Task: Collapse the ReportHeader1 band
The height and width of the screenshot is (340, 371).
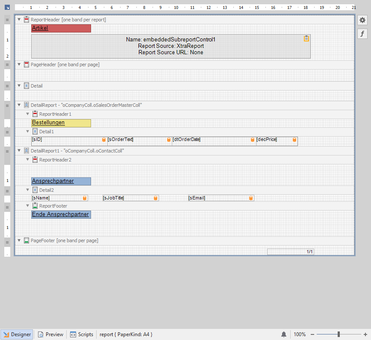Action: [28, 114]
